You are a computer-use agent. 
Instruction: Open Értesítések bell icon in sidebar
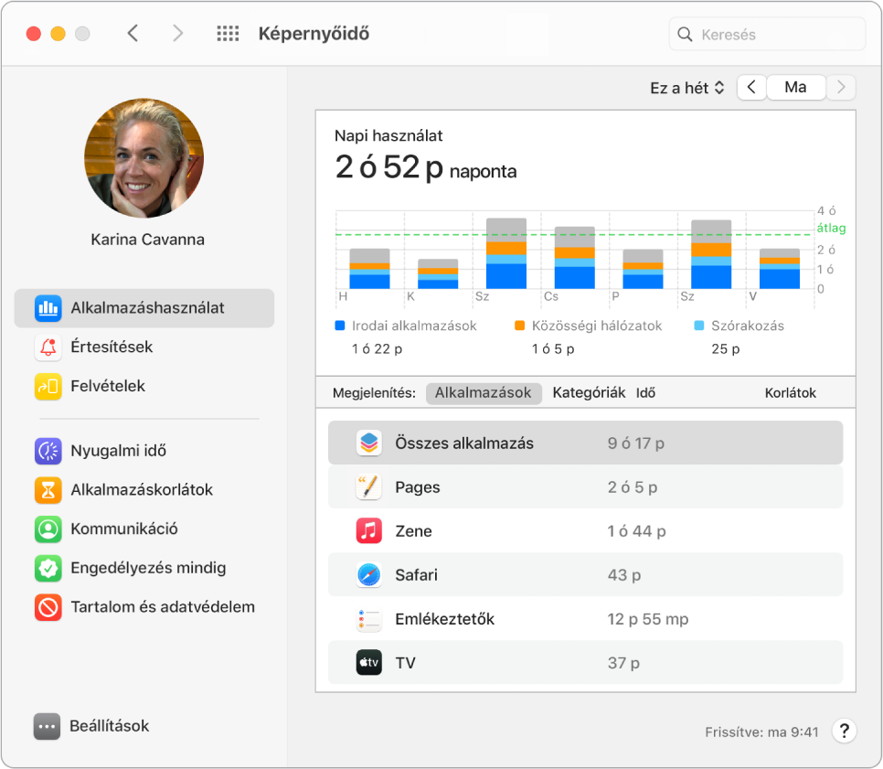(48, 347)
